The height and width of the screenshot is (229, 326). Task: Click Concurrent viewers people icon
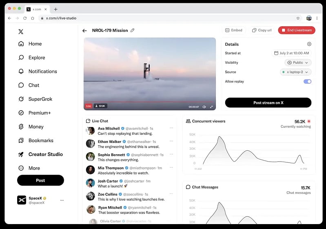[x=188, y=121]
